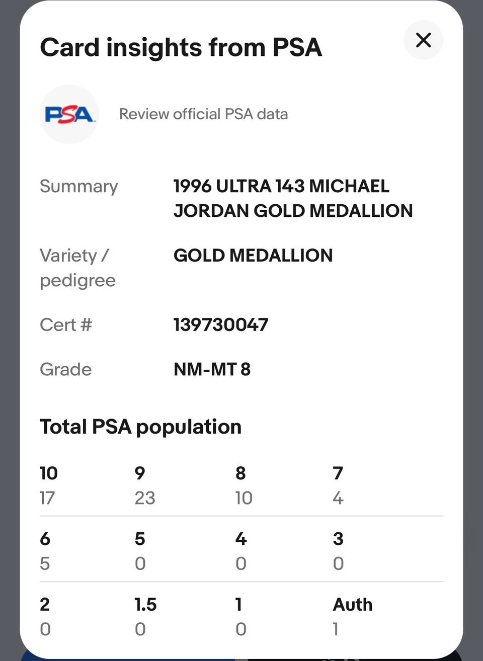Tap the grade 6 population count of 5

(45, 563)
